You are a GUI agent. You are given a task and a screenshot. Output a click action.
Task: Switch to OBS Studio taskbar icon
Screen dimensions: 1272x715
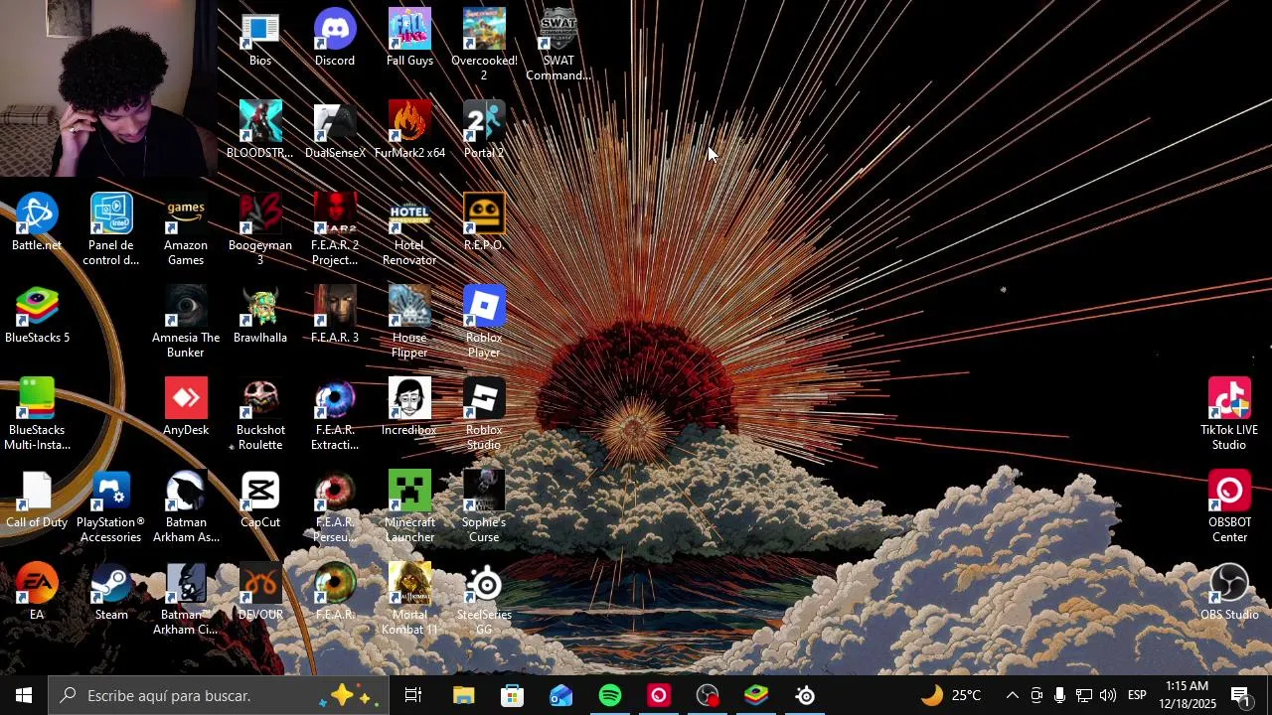pyautogui.click(x=708, y=695)
